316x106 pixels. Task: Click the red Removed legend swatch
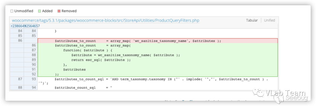click(59, 11)
